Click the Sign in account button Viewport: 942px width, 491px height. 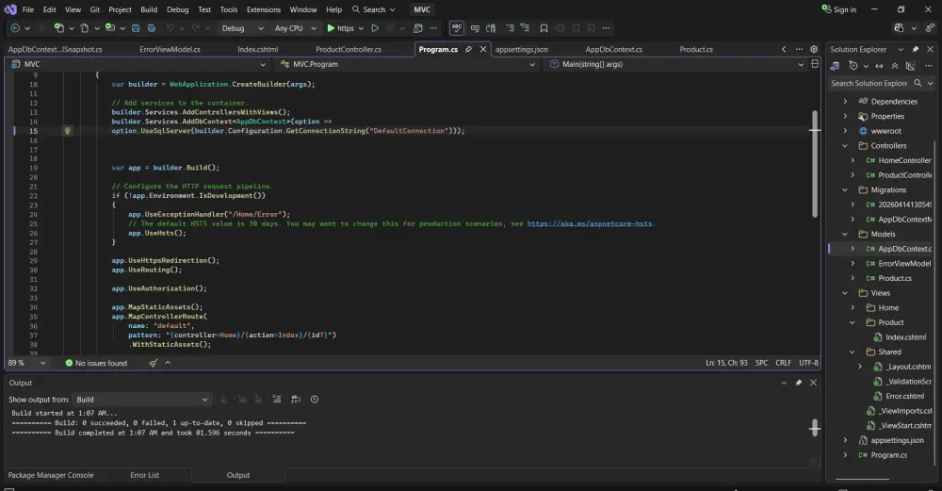click(x=838, y=9)
